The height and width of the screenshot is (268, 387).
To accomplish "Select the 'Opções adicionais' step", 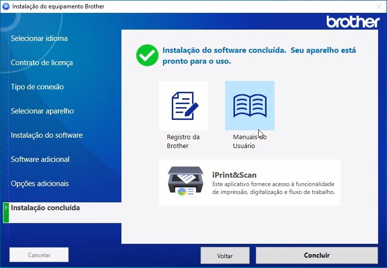I will click(x=39, y=184).
